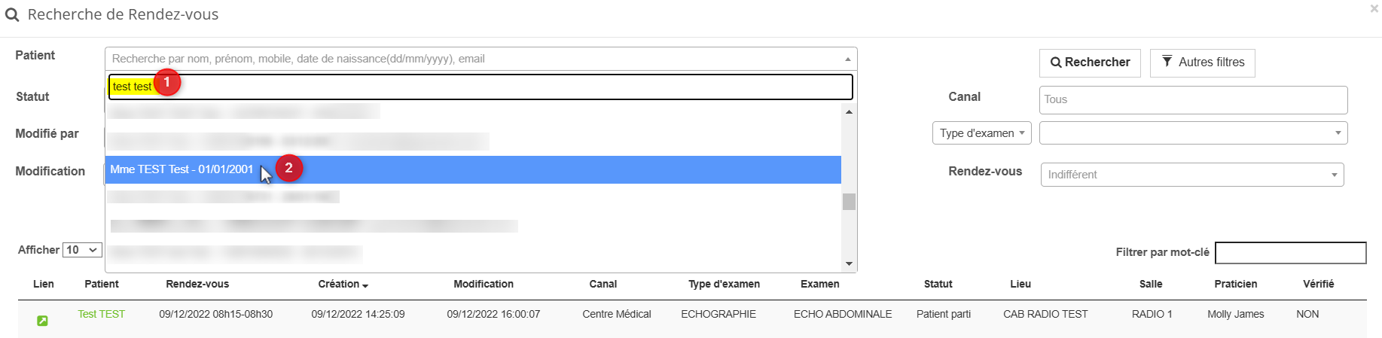Close the Recherche de Rendez-vous dialog
The height and width of the screenshot is (338, 1382).
1374,9
